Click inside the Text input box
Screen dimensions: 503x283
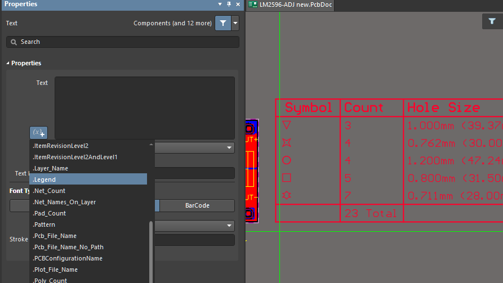click(x=144, y=107)
